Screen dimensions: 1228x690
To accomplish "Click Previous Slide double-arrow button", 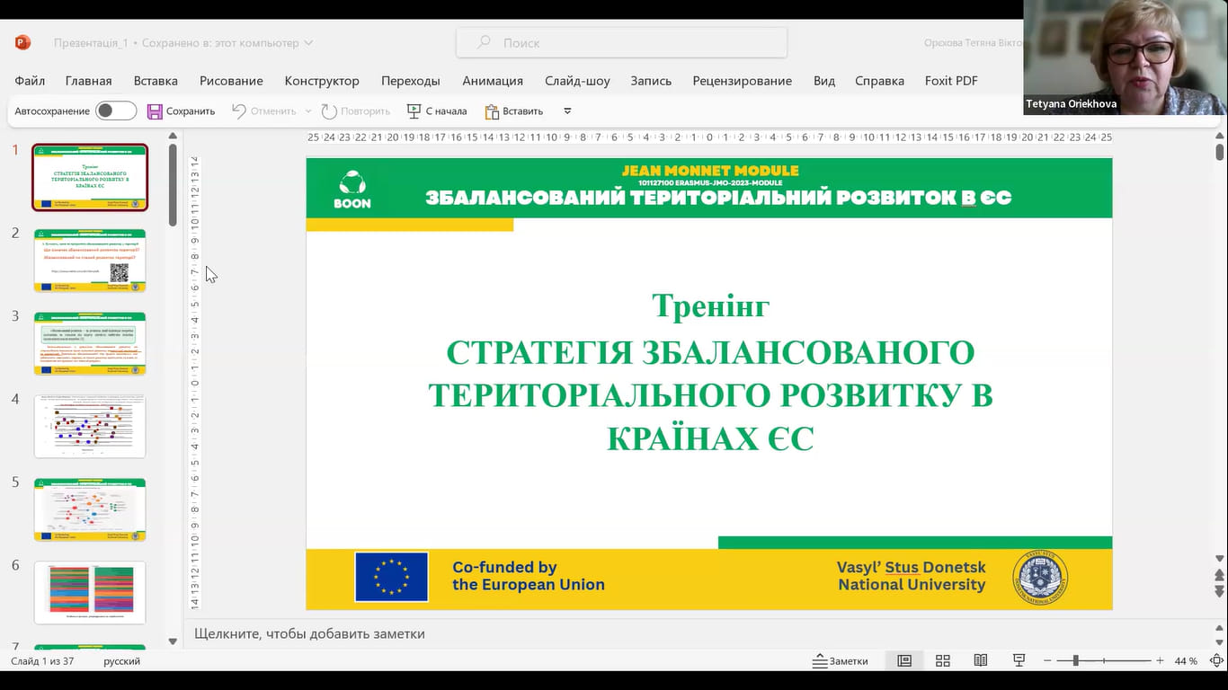I will [1219, 575].
